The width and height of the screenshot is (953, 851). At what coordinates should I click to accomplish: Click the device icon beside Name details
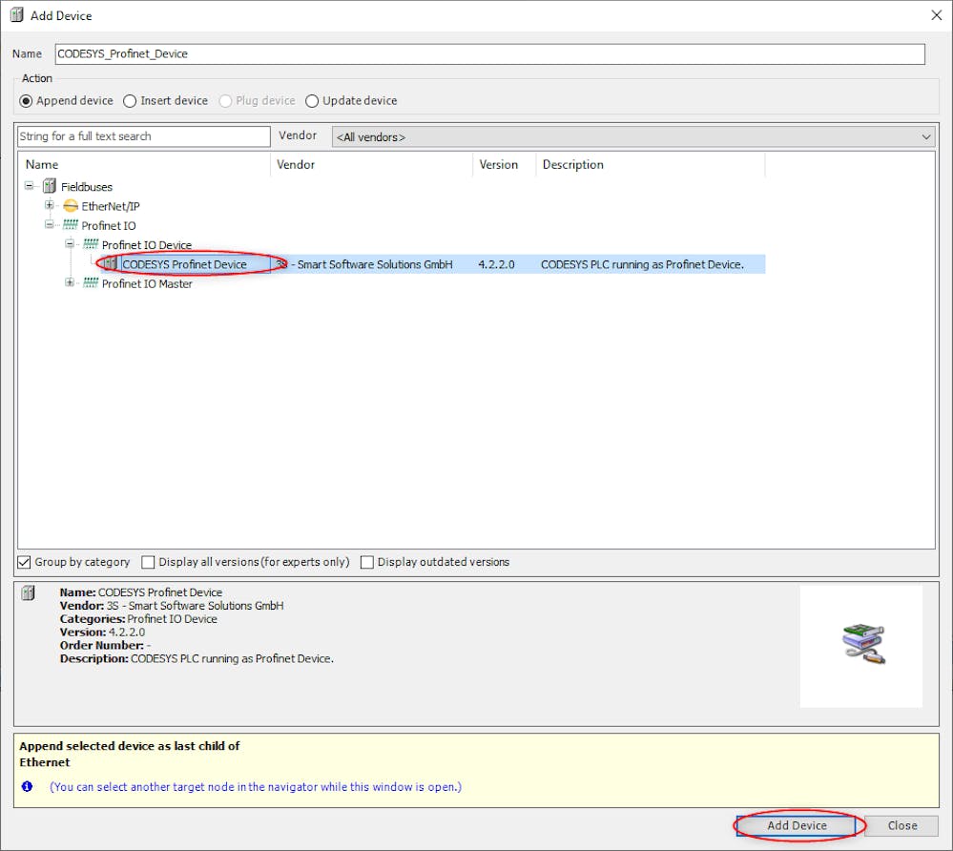click(x=28, y=592)
